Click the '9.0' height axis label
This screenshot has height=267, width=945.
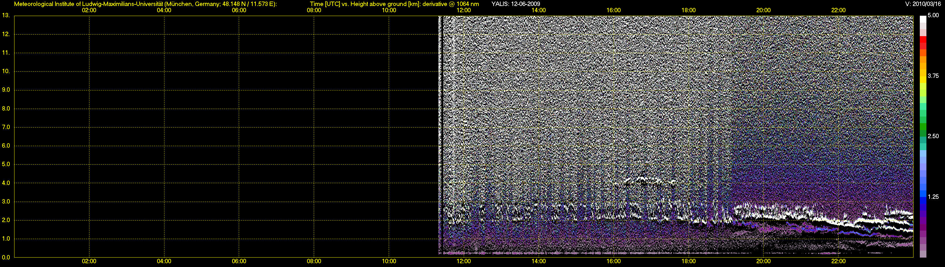pos(6,90)
